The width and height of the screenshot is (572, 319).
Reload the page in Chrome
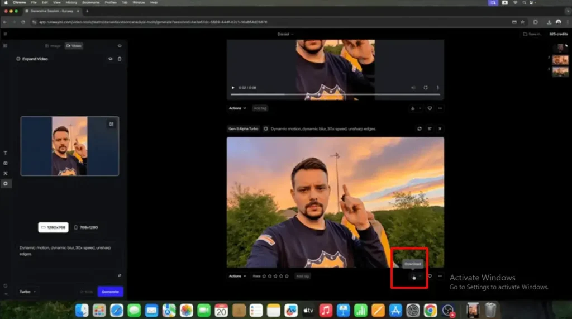pyautogui.click(x=23, y=22)
